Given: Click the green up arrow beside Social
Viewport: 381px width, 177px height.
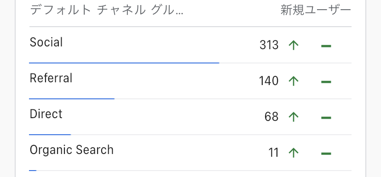Looking at the screenshot, I should click(x=294, y=46).
